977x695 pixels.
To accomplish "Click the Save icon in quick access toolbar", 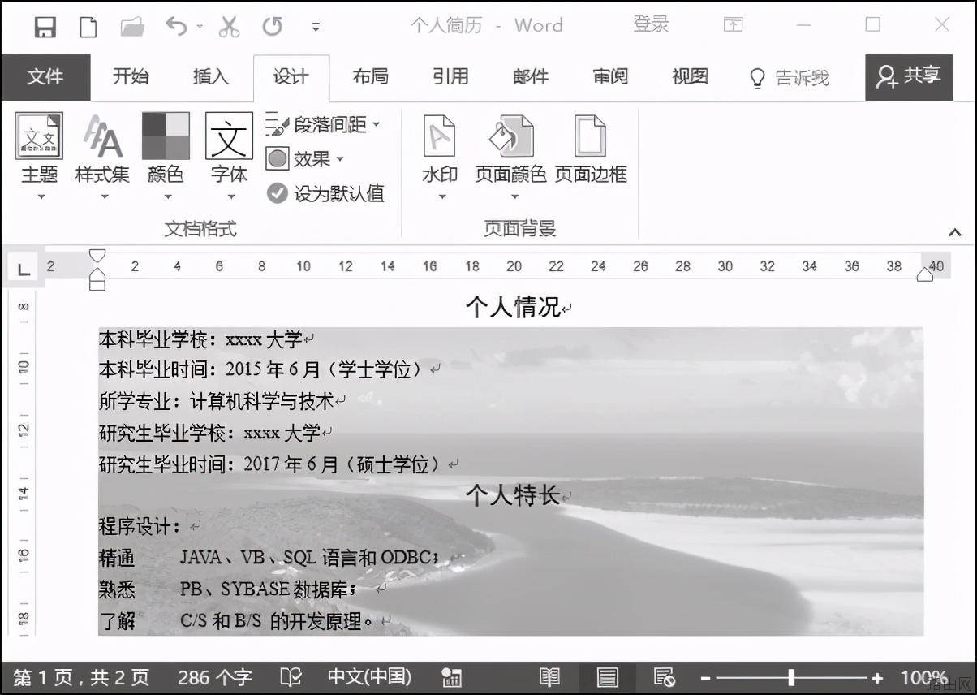I will click(x=45, y=27).
